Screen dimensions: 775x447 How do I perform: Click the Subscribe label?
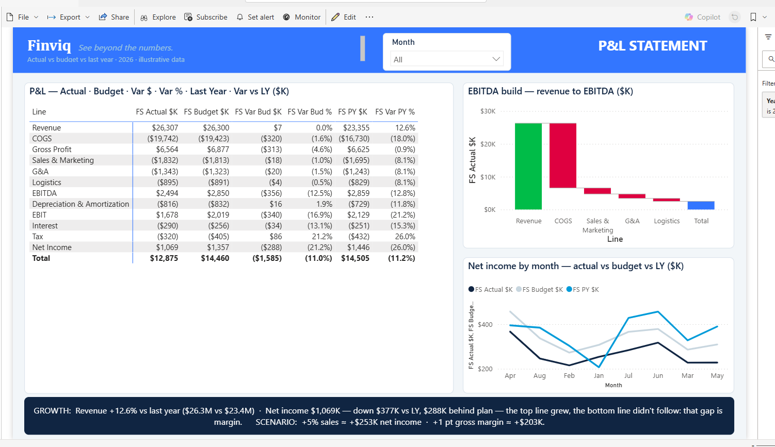[x=212, y=17]
